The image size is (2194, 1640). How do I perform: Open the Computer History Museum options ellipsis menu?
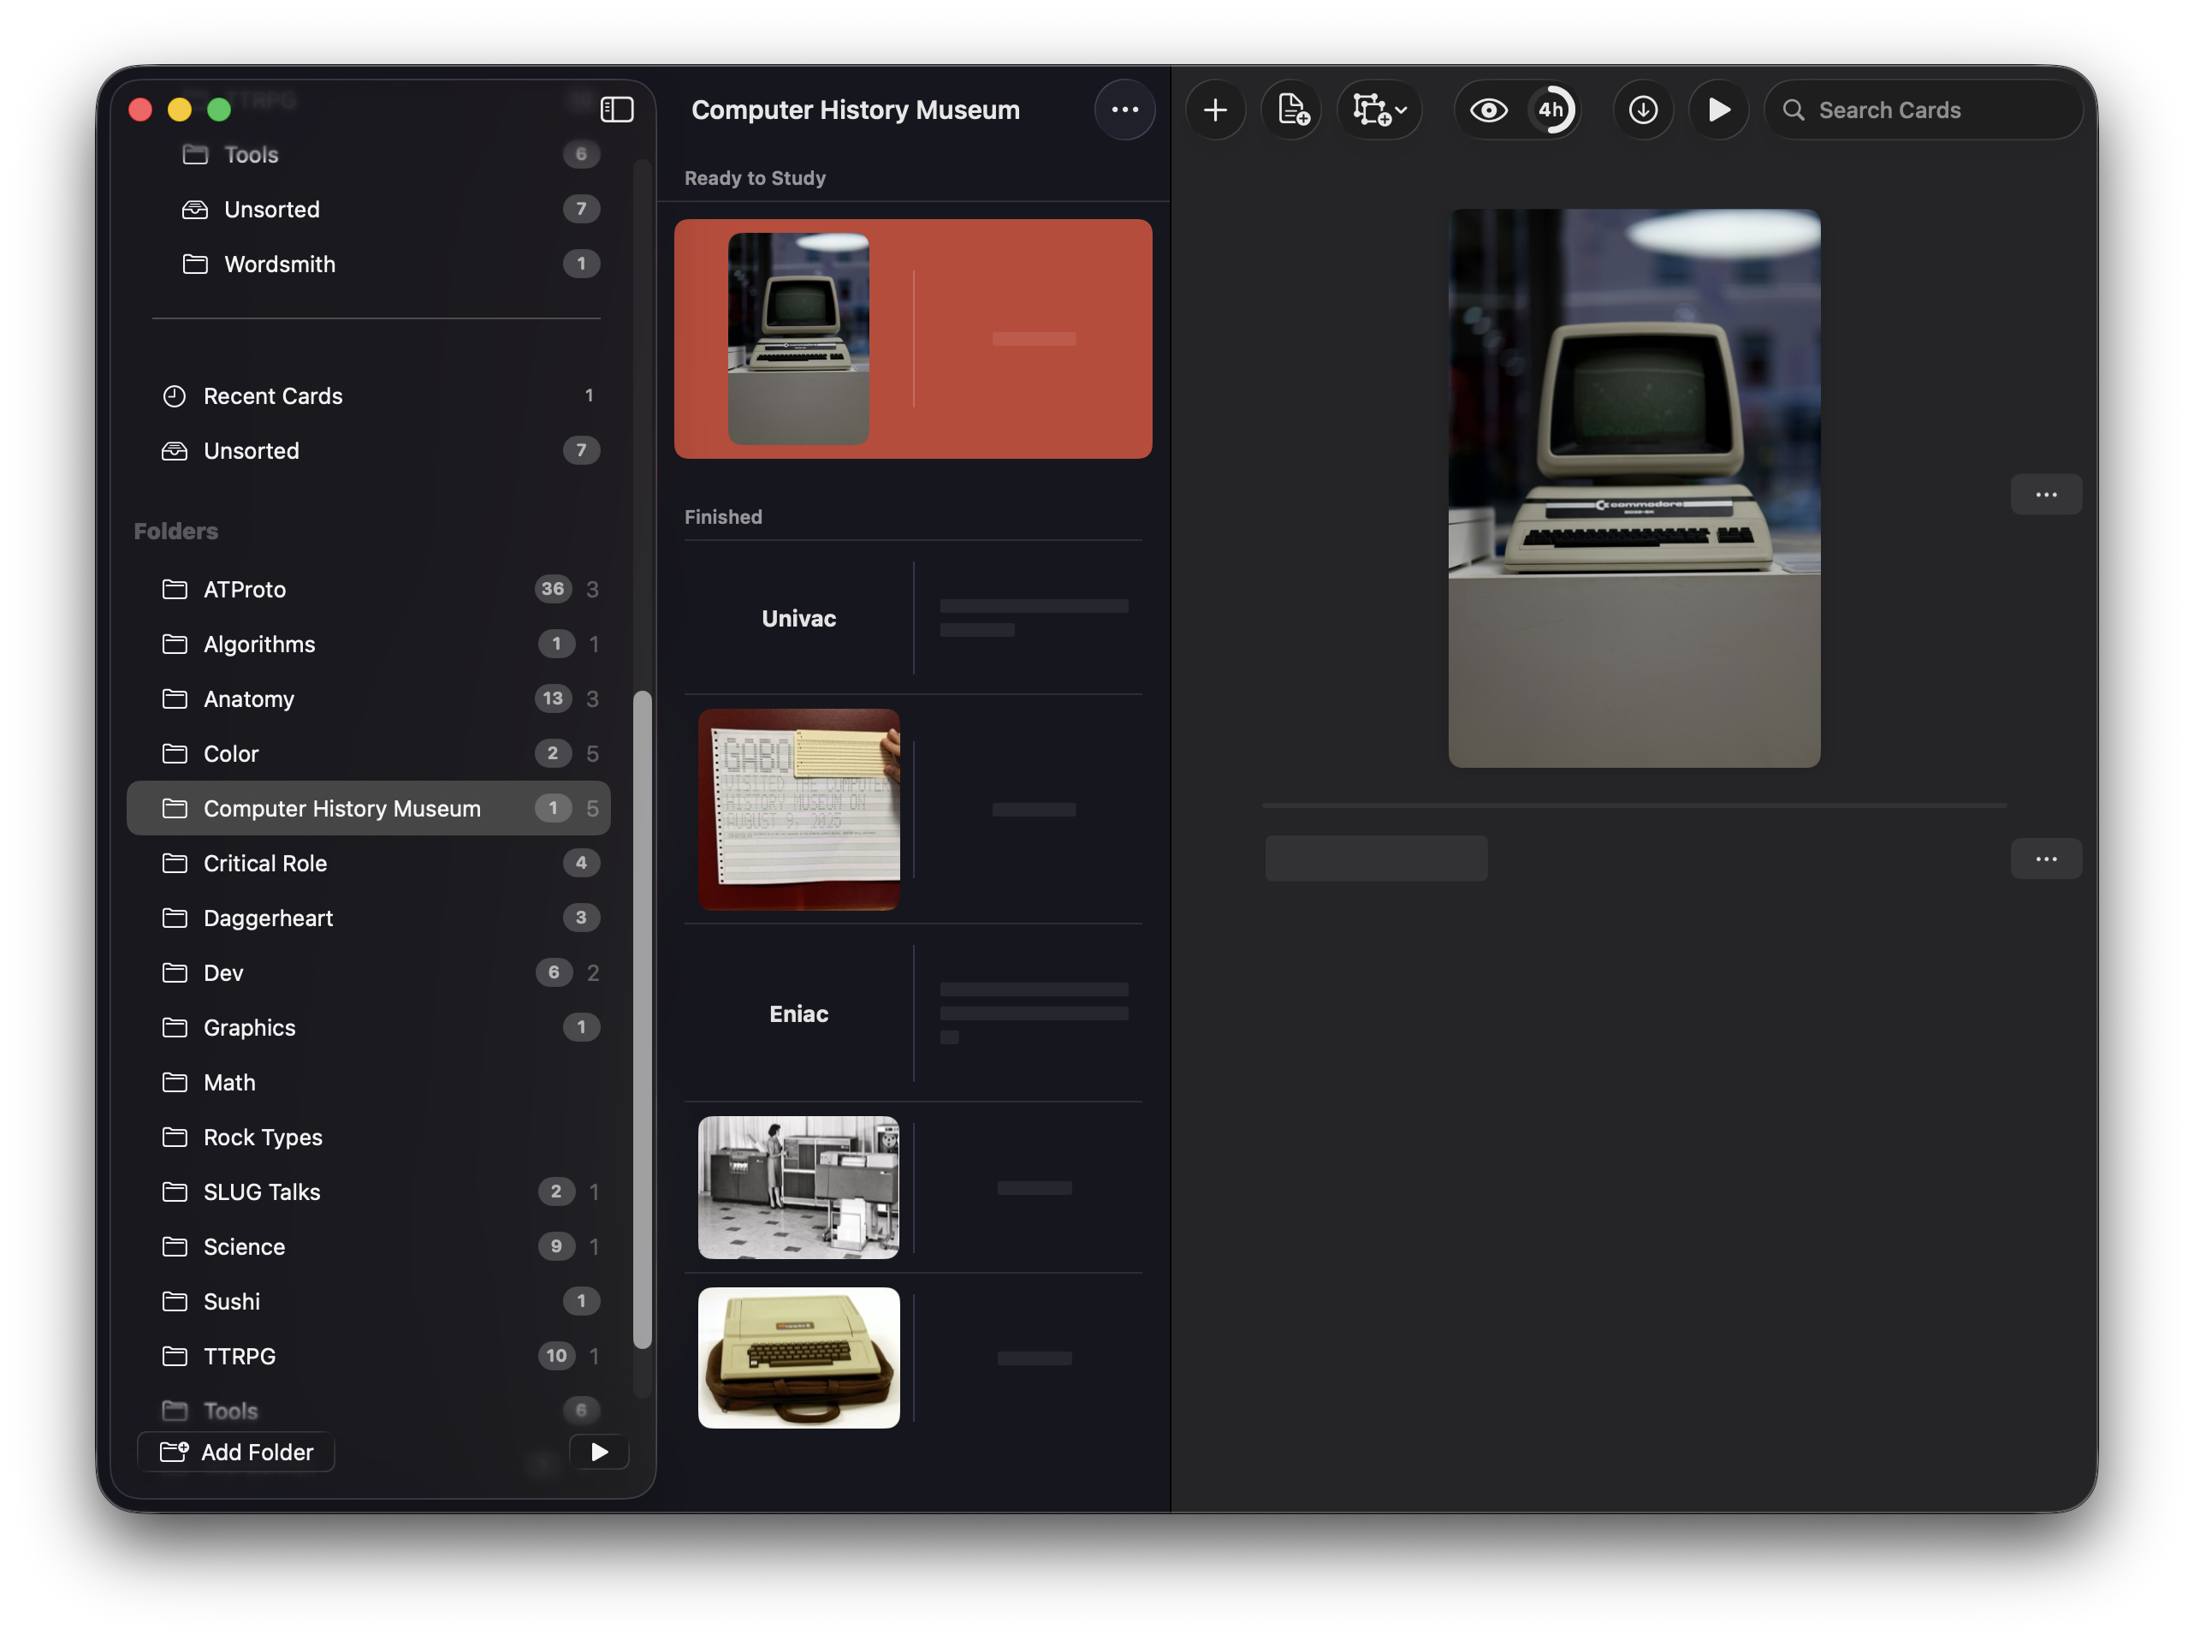(x=1124, y=110)
